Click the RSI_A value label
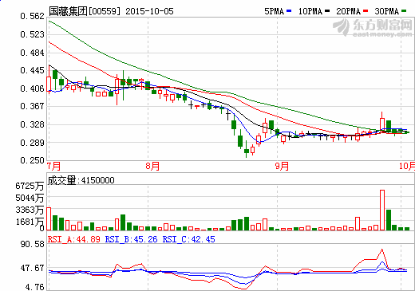 click(74, 239)
